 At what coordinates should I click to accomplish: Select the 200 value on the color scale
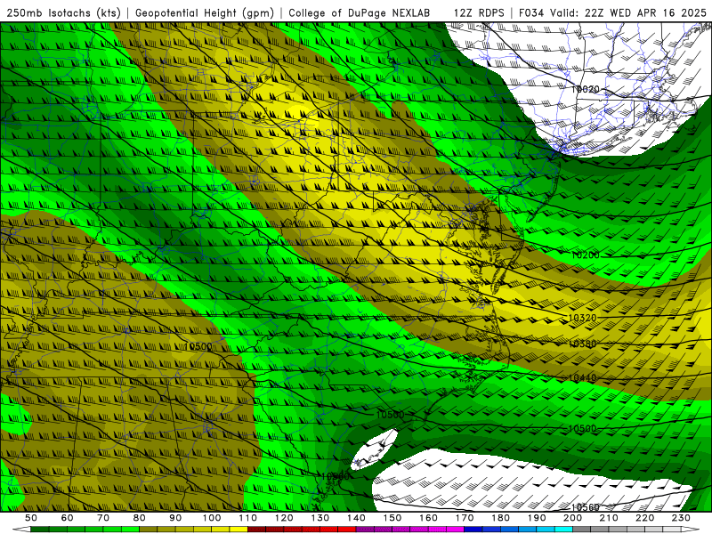click(x=573, y=518)
